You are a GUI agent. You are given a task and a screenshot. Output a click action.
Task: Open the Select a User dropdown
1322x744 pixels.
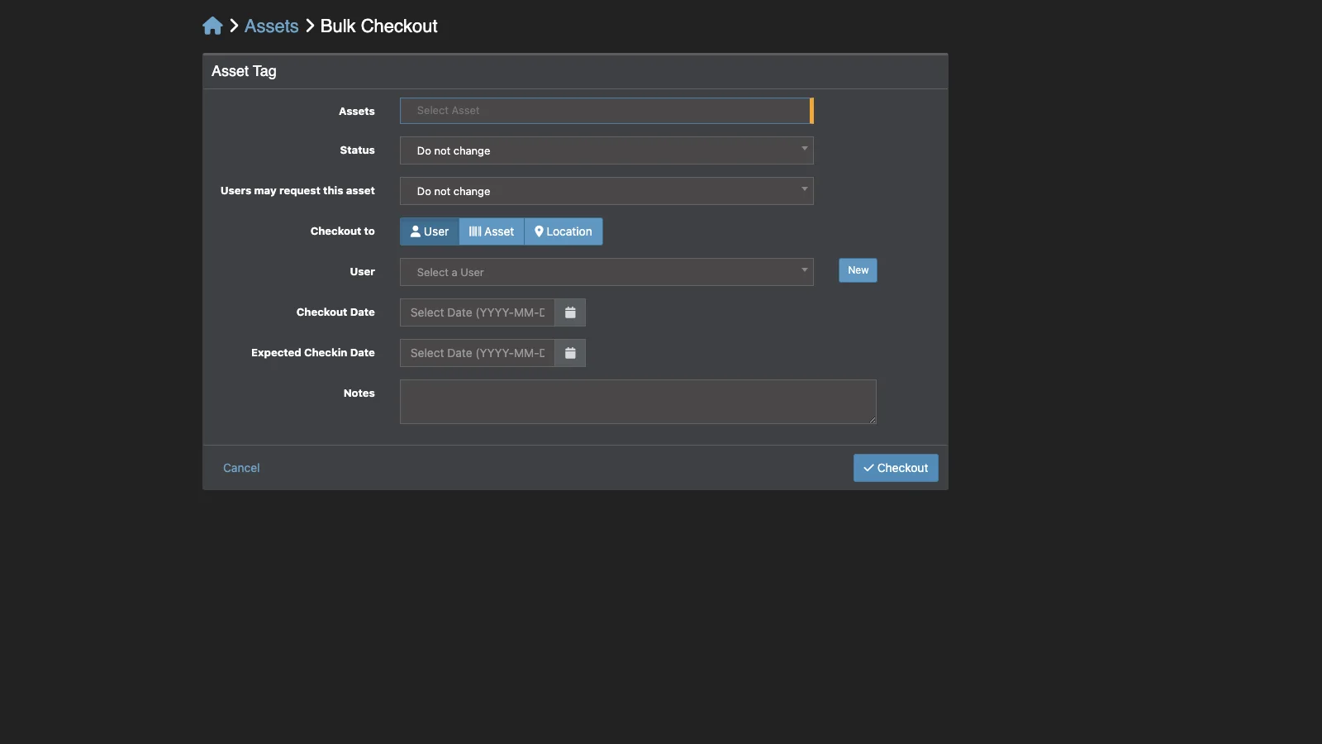pos(606,272)
